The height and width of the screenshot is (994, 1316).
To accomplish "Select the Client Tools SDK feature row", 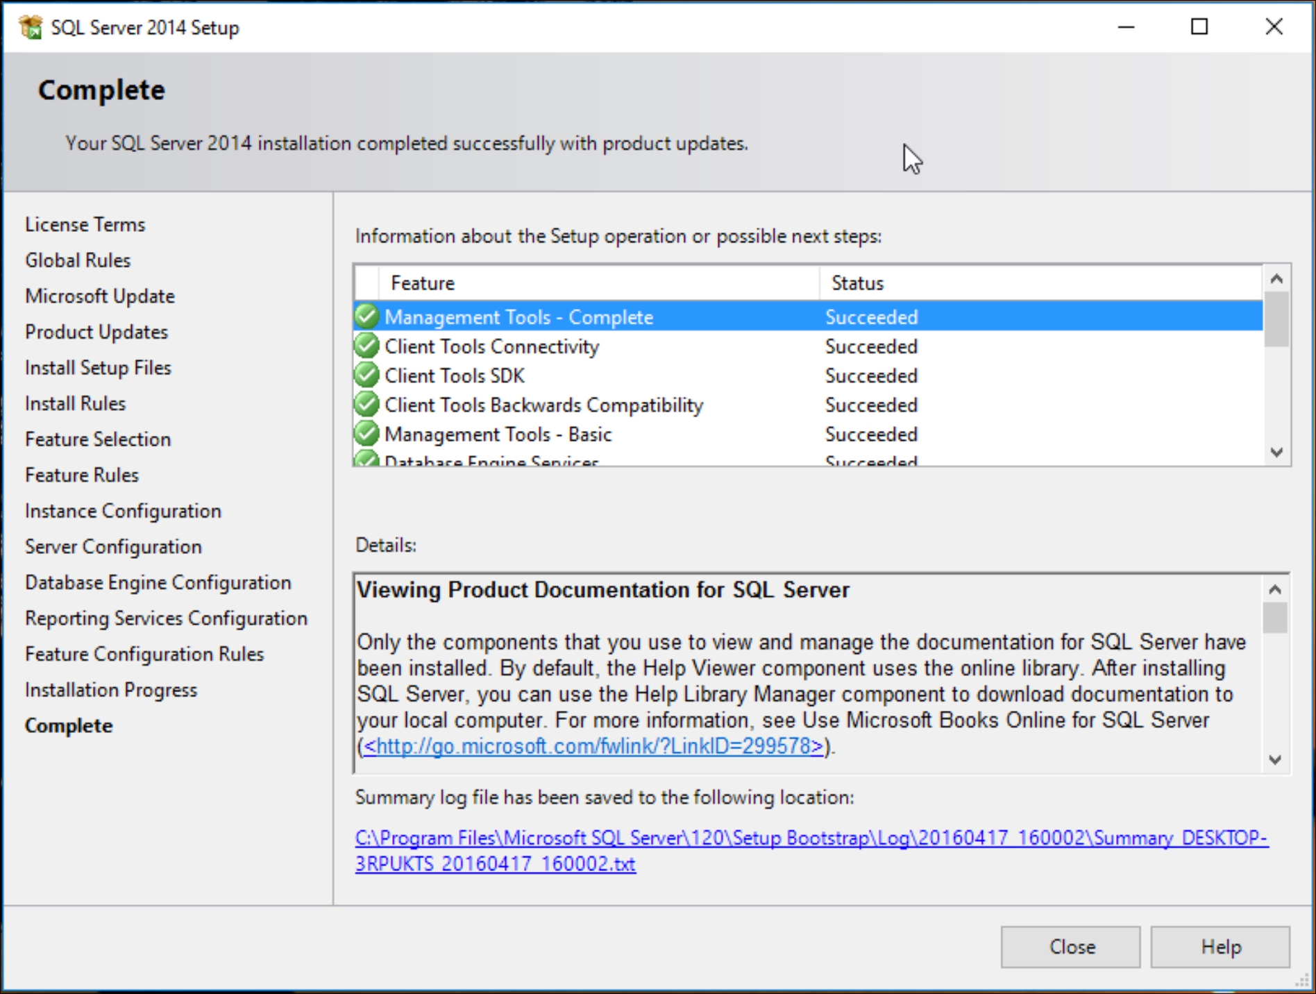I will (x=808, y=375).
